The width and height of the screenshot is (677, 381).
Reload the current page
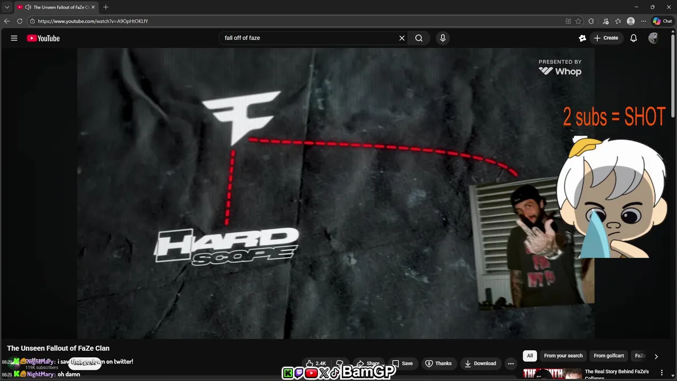tap(20, 21)
